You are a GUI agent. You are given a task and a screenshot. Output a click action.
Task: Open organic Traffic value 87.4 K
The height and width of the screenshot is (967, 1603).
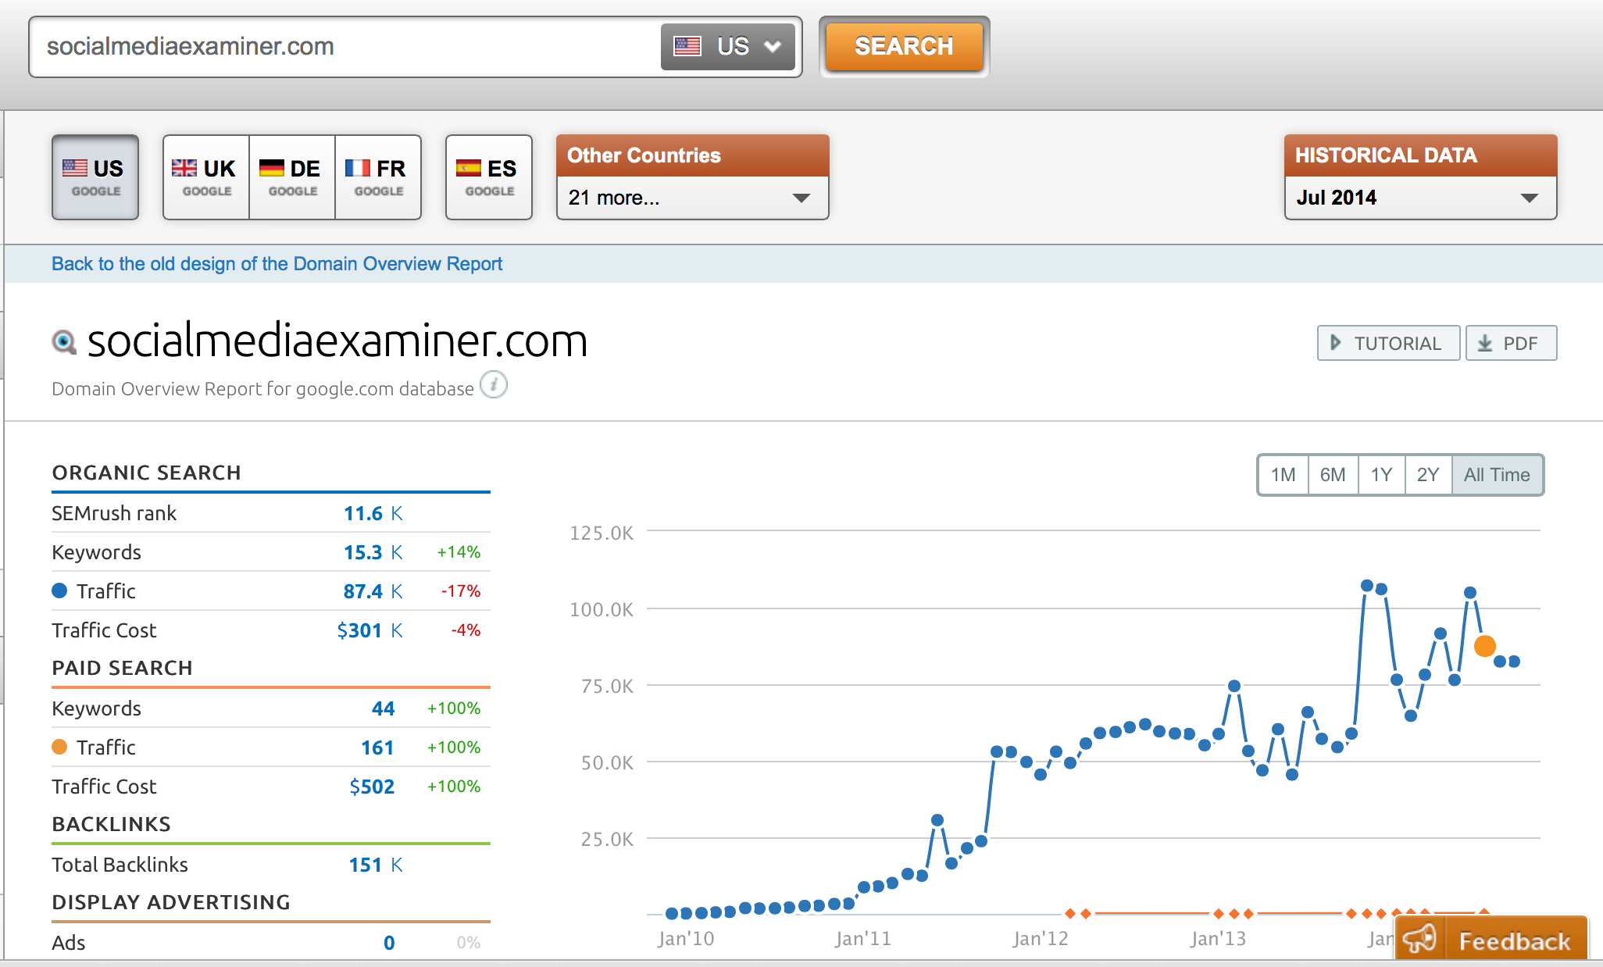373,591
